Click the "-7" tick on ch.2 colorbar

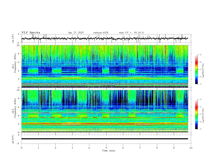200,129
